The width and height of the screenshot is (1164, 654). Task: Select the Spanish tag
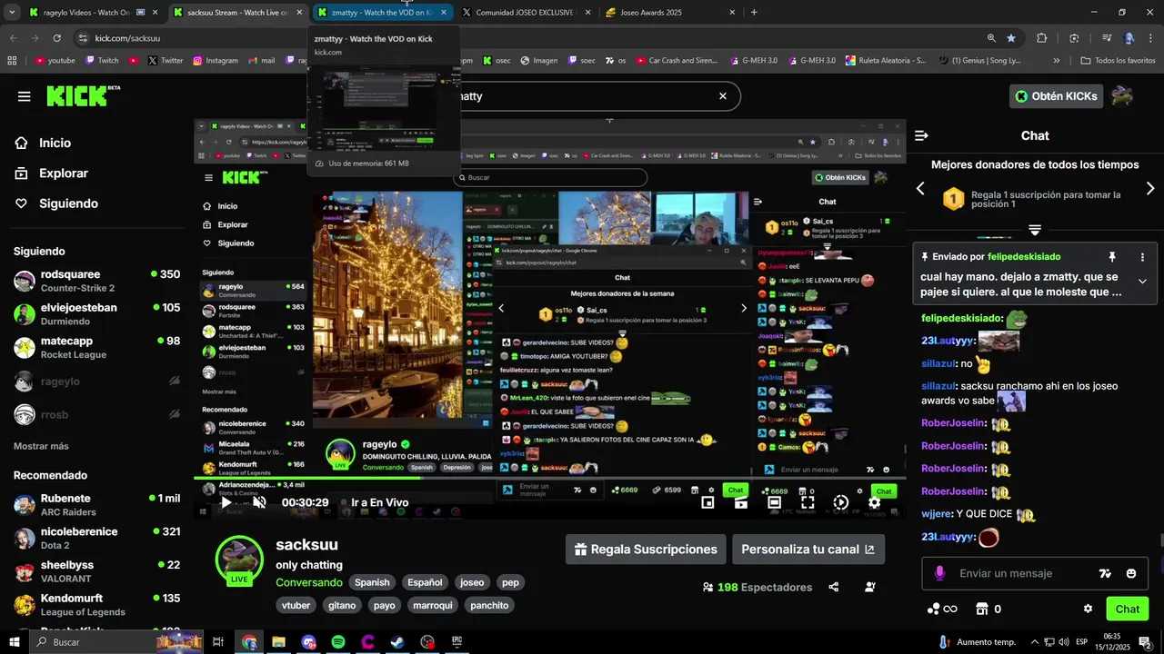[x=372, y=582]
